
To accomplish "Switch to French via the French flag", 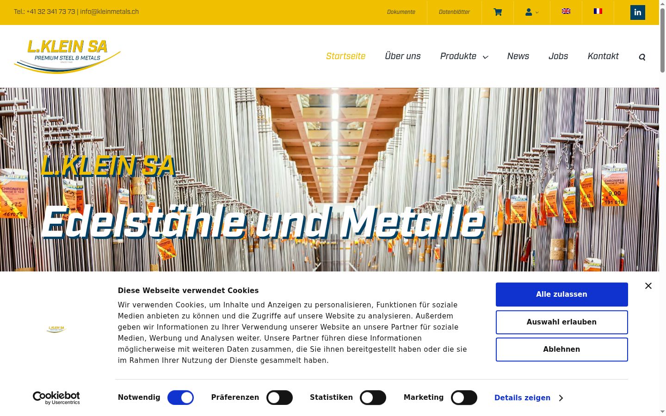I will pos(598,11).
